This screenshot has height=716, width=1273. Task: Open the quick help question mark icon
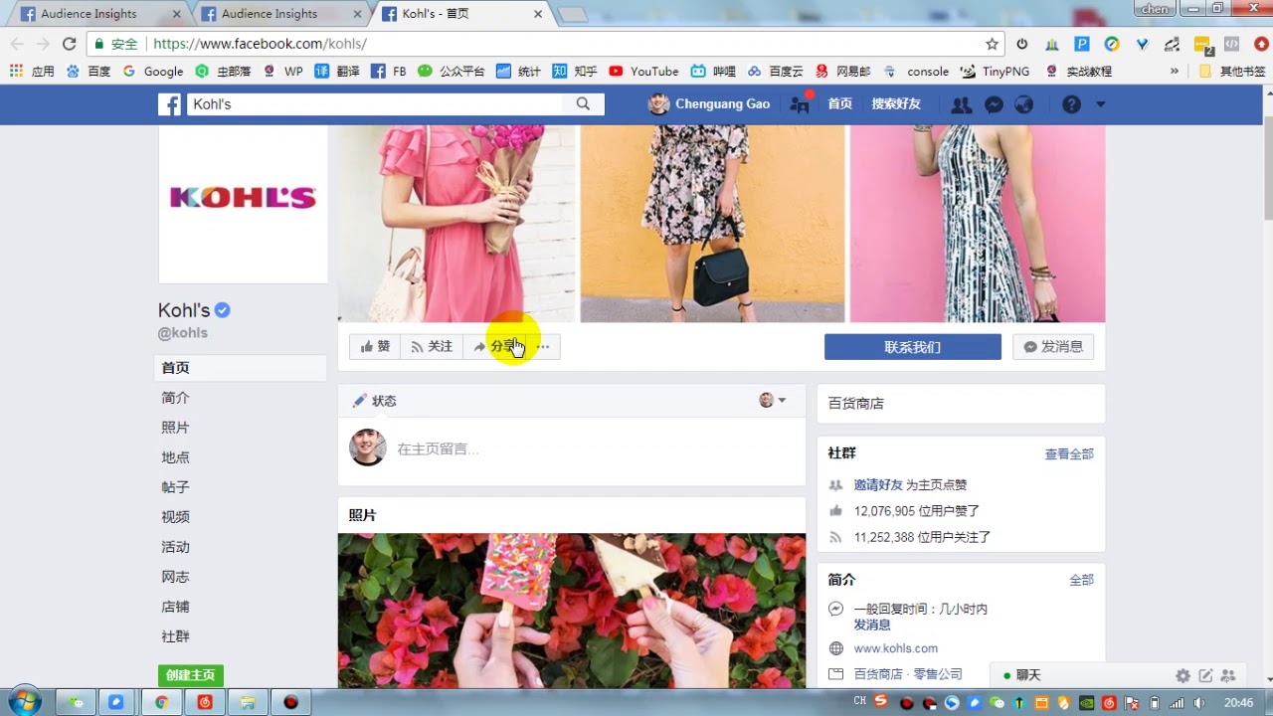(x=1071, y=104)
